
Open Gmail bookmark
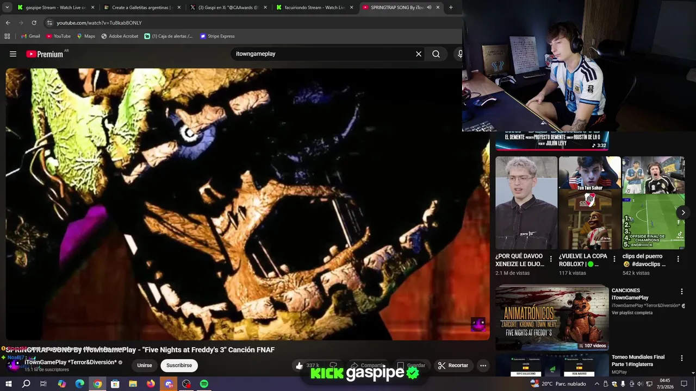tap(30, 36)
